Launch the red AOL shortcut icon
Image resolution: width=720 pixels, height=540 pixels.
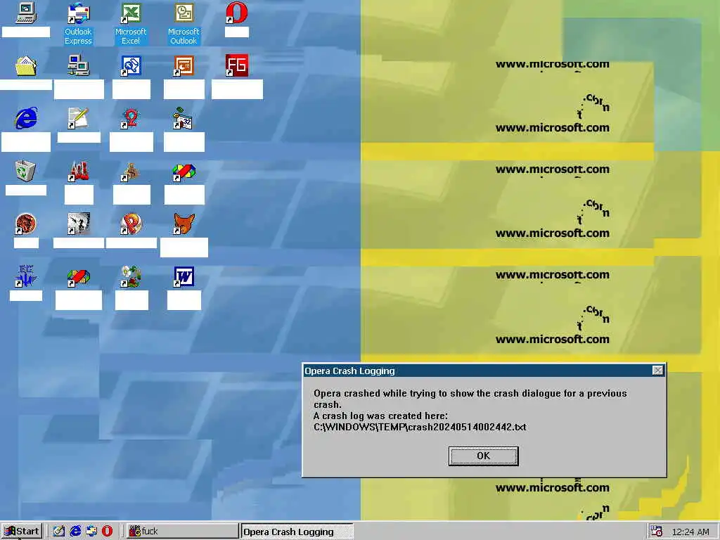point(79,171)
